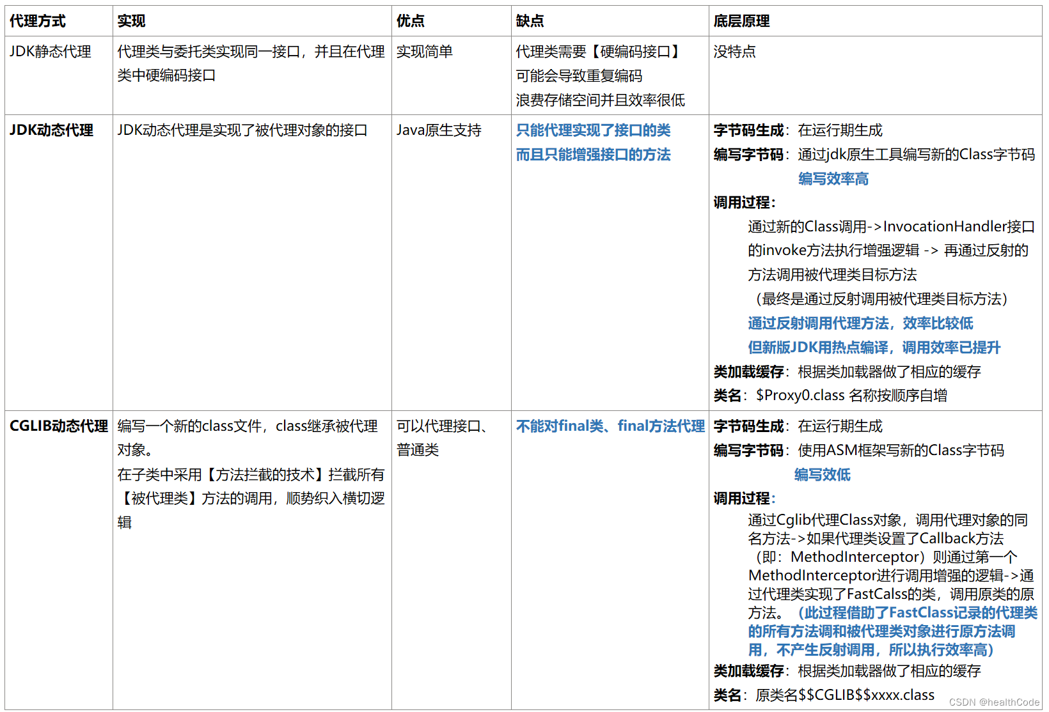Click '通过jdk原生工具编写新的Class字节码'
This screenshot has width=1049, height=712.
click(916, 155)
